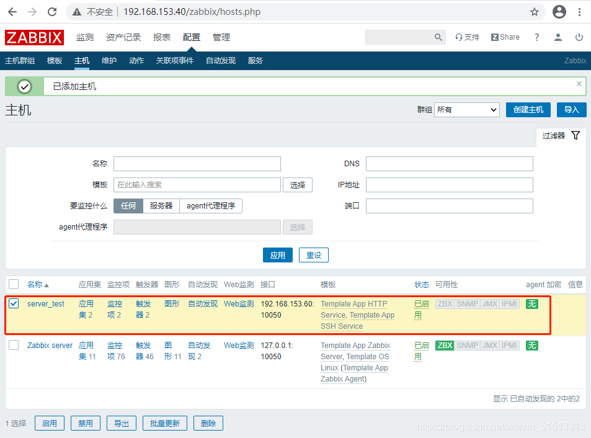Switch to 模板 submenu
Viewport: 591px width, 438px height.
(x=55, y=61)
